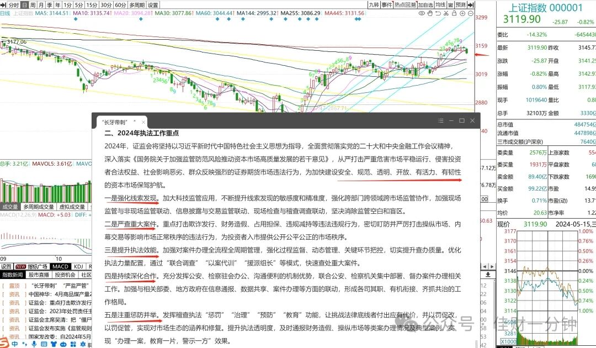The width and height of the screenshot is (596, 348).
Task: Switch the chart to 周 (weekly) period
Action: (x=33, y=5)
